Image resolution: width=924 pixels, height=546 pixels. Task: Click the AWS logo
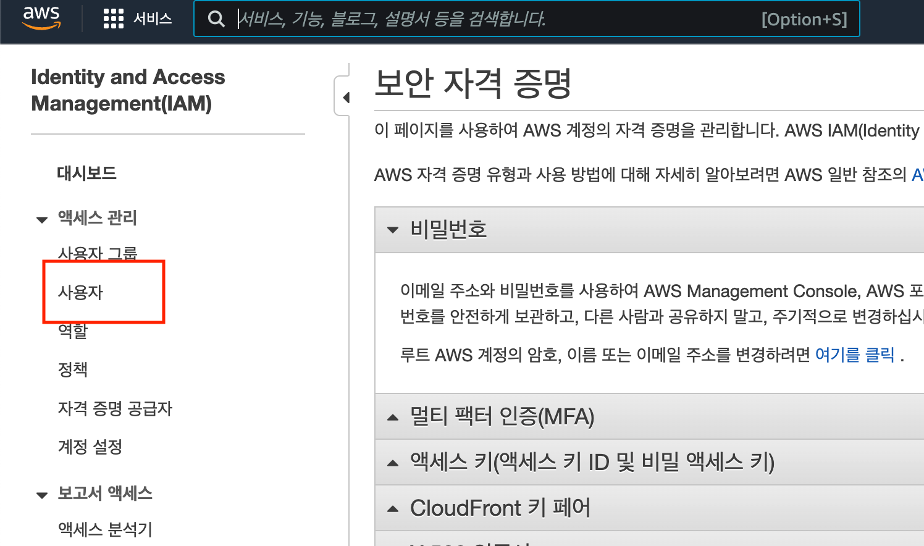click(x=41, y=19)
